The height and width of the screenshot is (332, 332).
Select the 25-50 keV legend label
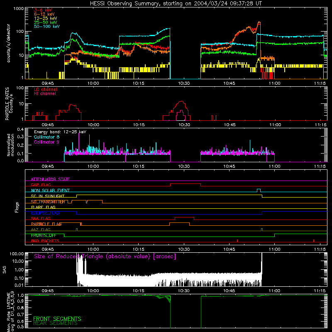pyautogui.click(x=46, y=22)
